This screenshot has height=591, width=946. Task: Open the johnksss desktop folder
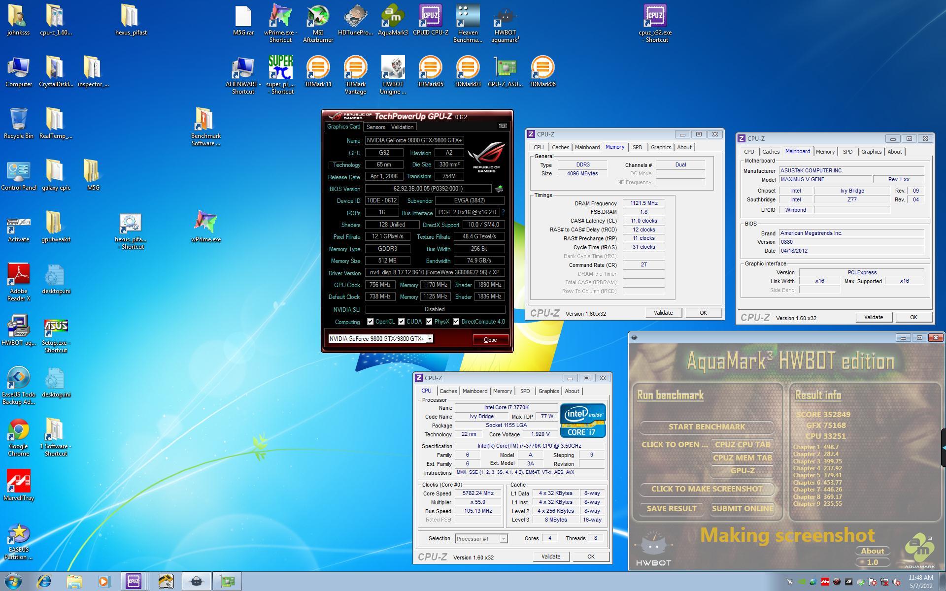coord(18,20)
